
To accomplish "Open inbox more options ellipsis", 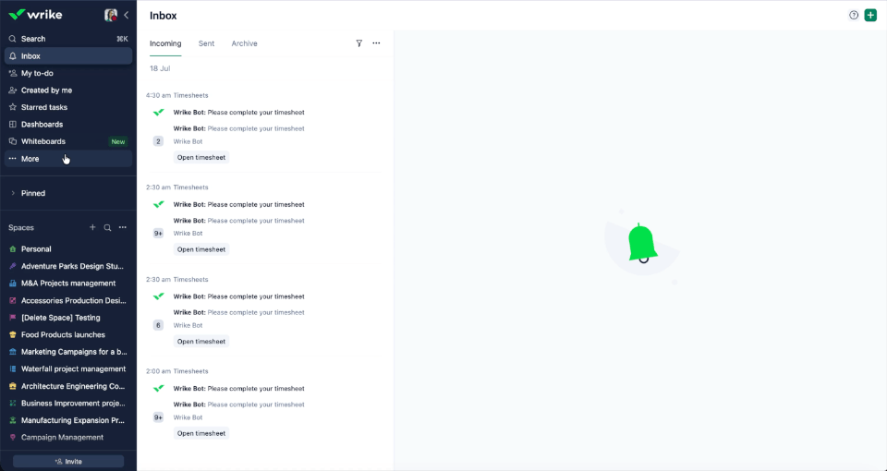I will pyautogui.click(x=376, y=43).
